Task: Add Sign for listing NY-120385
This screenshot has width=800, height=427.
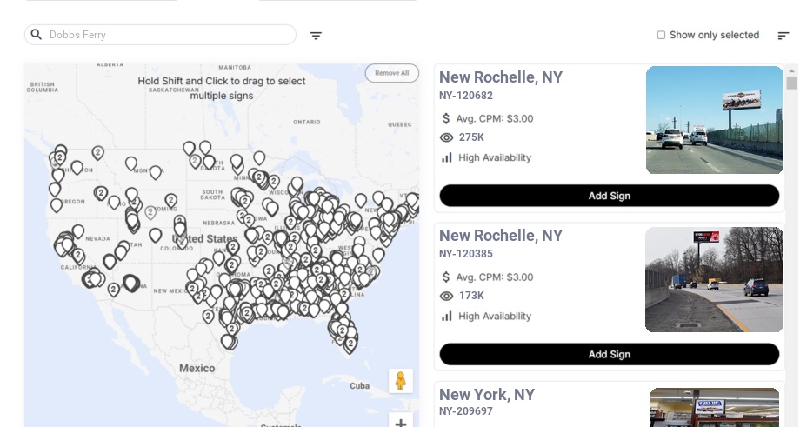Action: coord(609,354)
